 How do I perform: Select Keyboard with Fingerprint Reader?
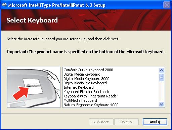[91, 96]
